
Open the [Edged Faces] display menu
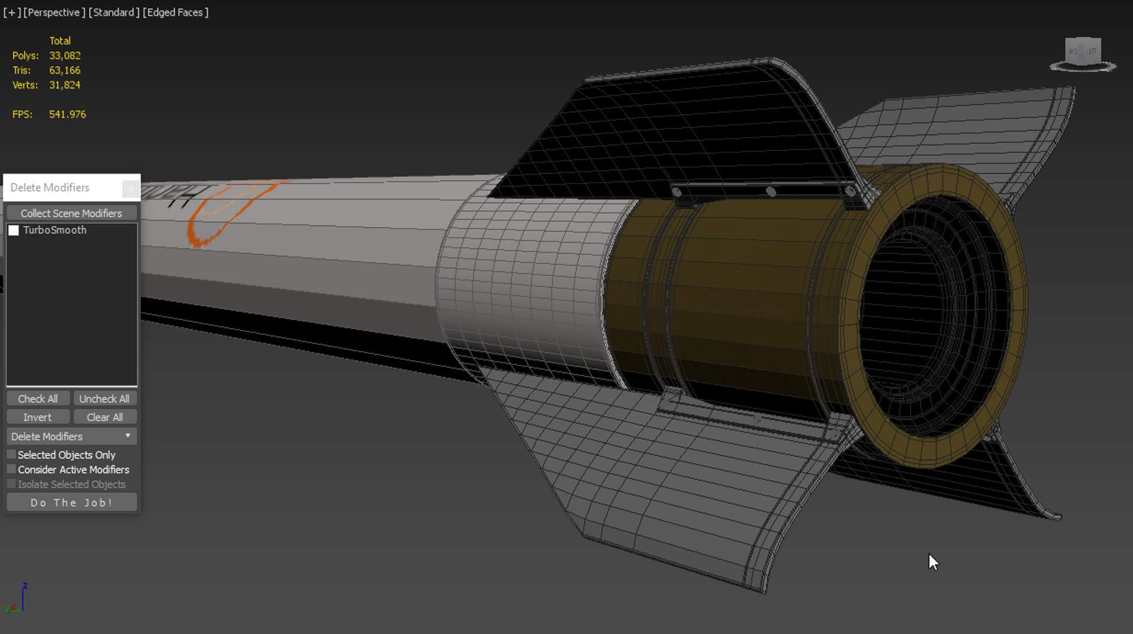tap(175, 12)
